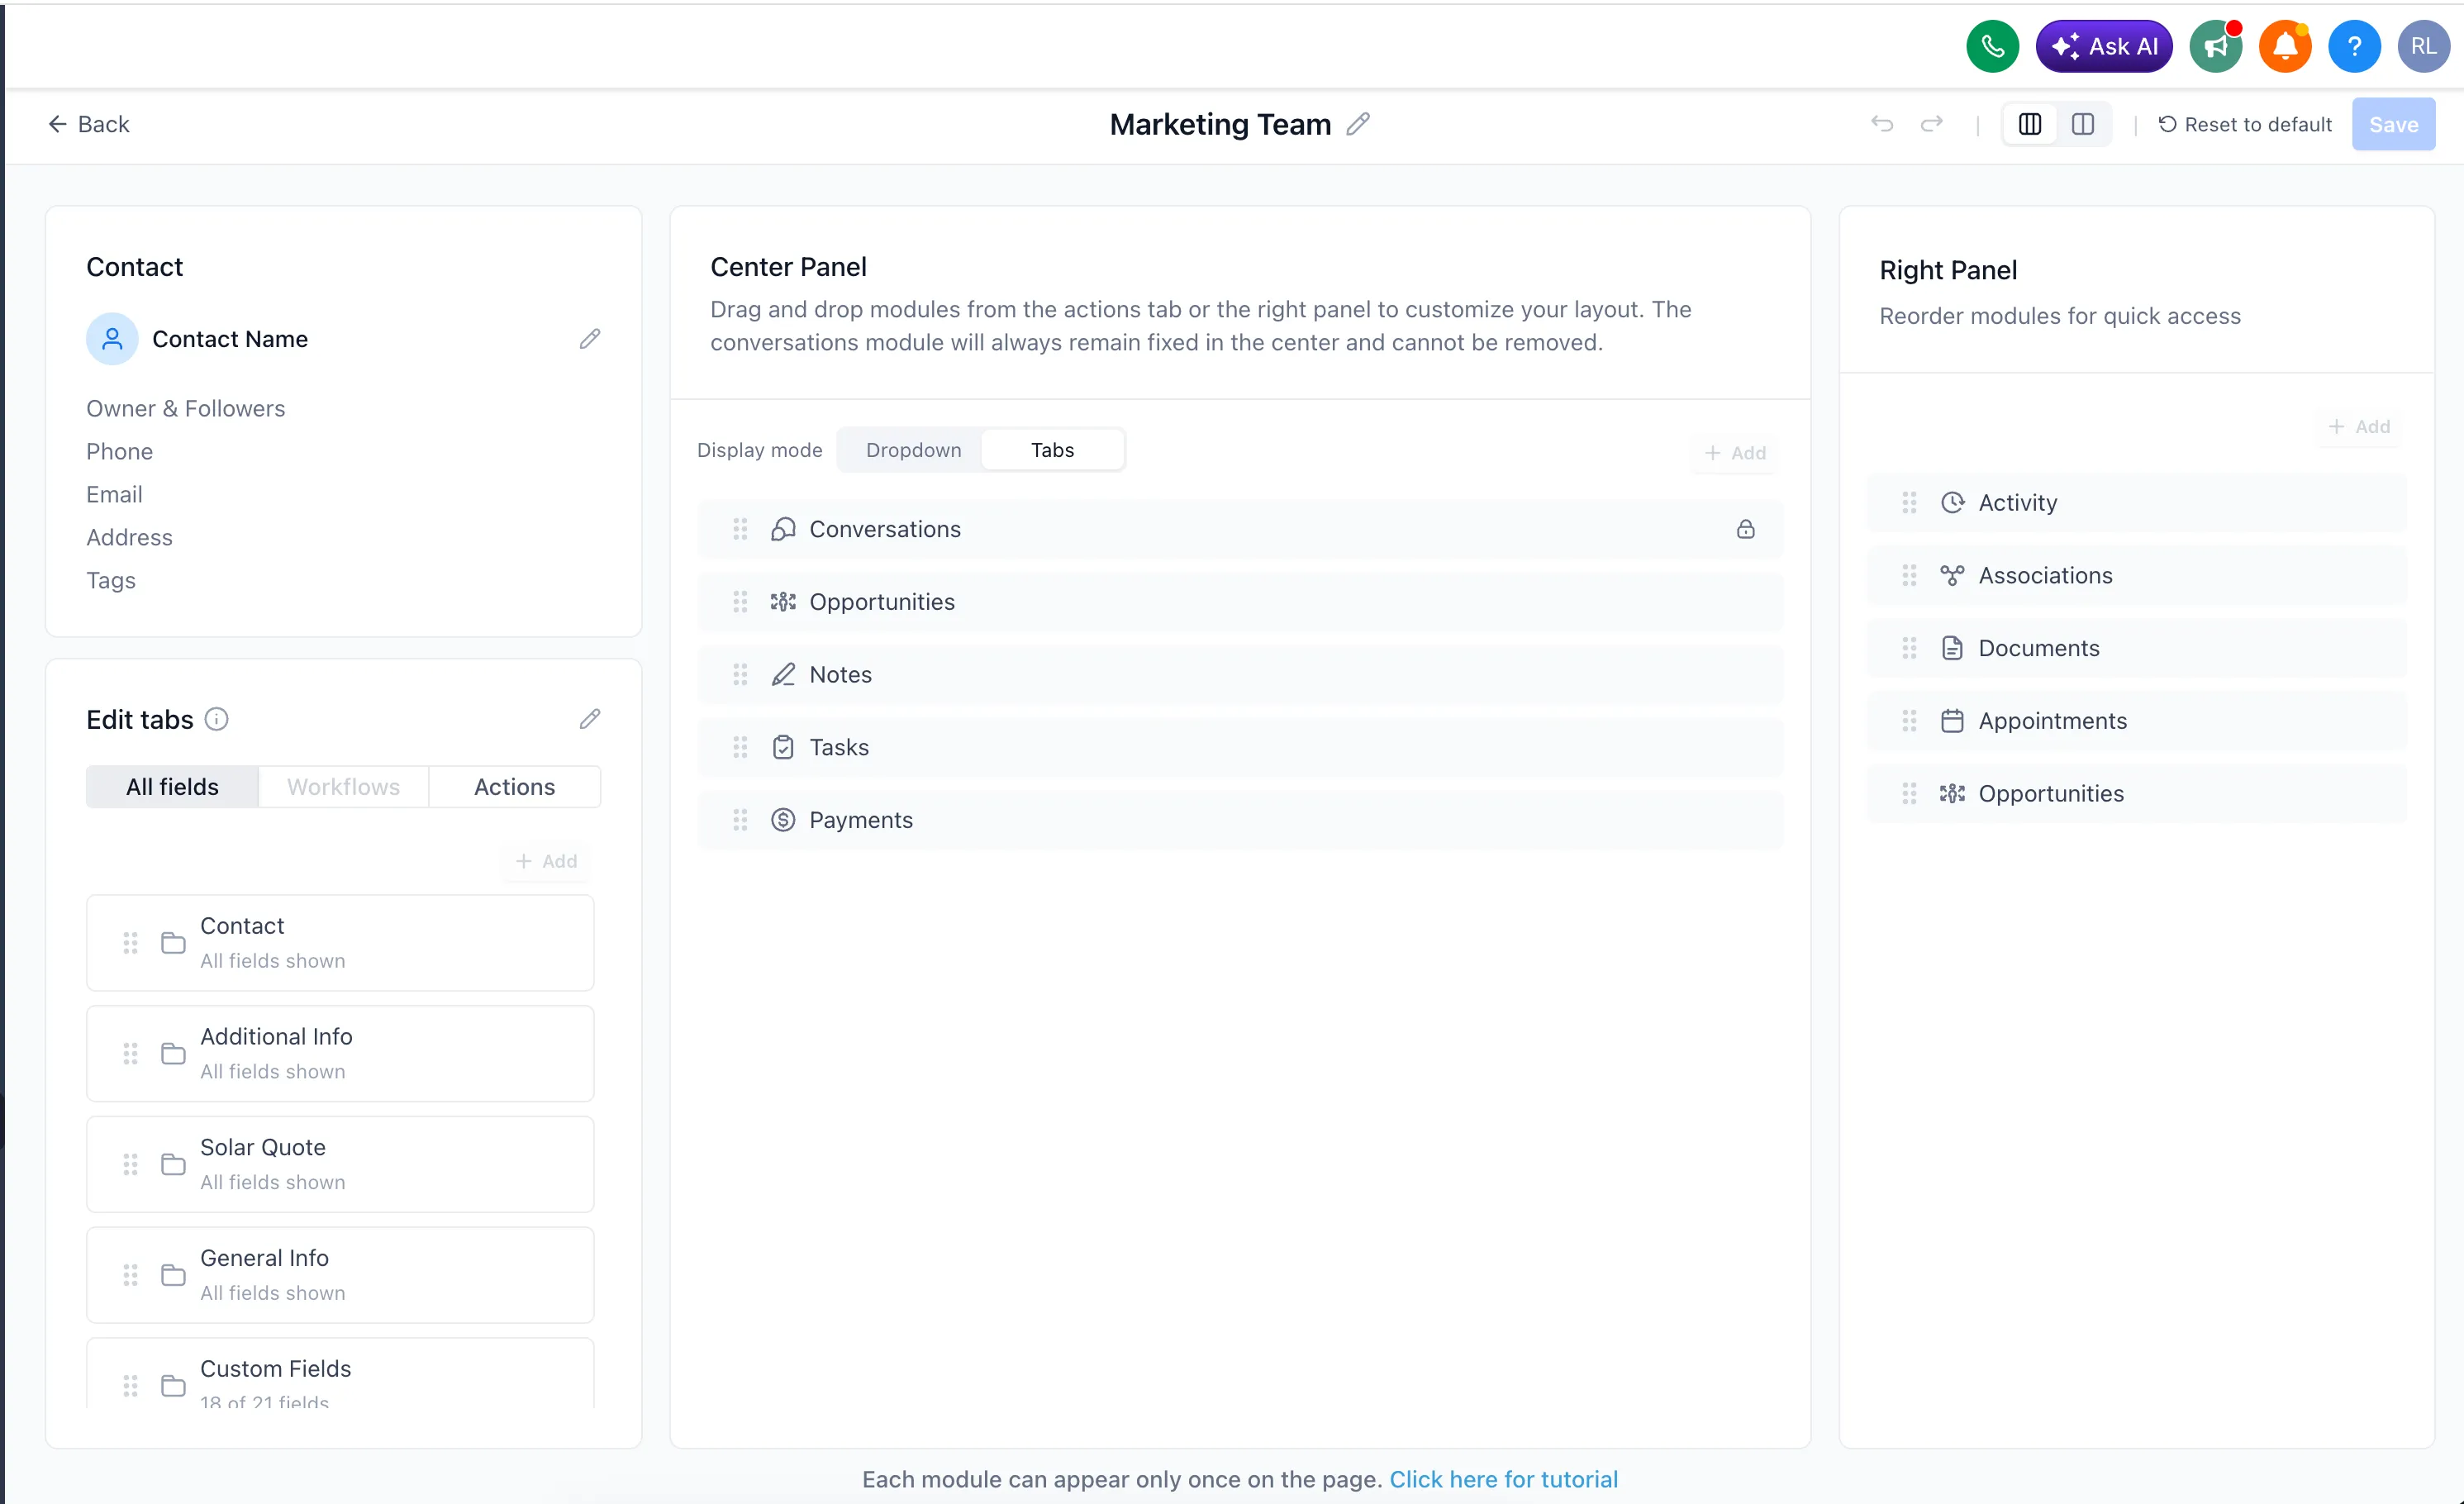
Task: Click Reset to default
Action: tap(2245, 124)
